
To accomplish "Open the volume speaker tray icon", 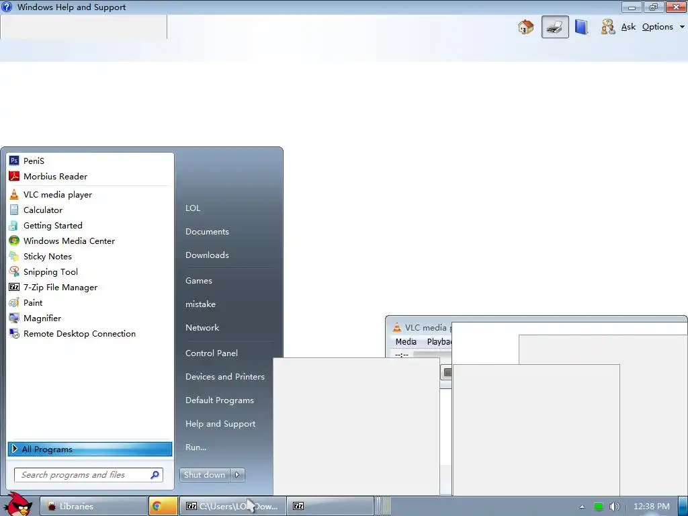I will click(x=614, y=507).
